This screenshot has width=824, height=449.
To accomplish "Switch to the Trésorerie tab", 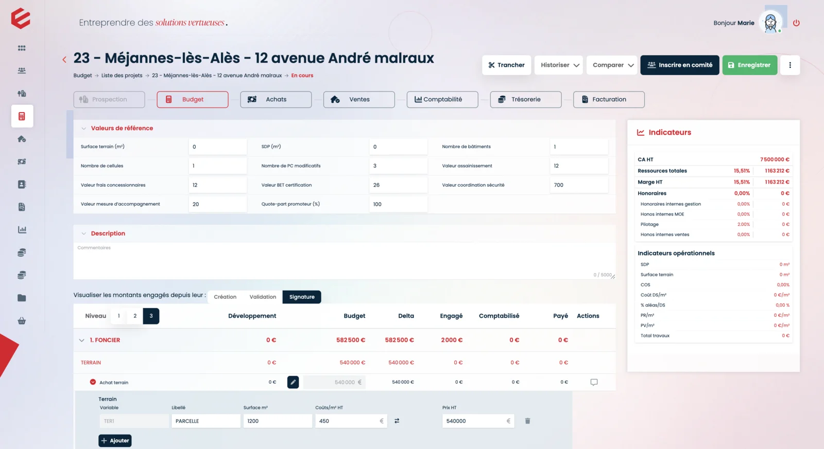I will click(525, 100).
